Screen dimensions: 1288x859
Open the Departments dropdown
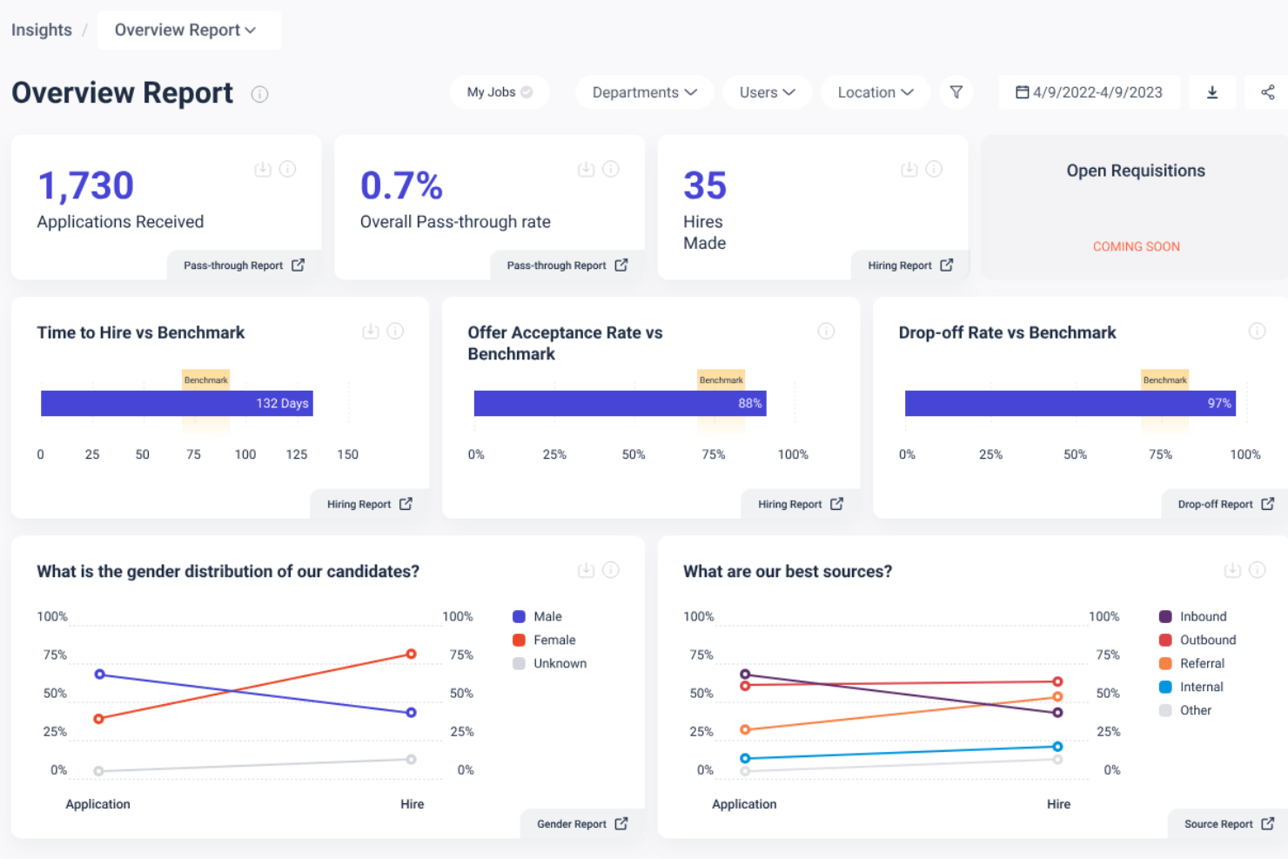(644, 91)
